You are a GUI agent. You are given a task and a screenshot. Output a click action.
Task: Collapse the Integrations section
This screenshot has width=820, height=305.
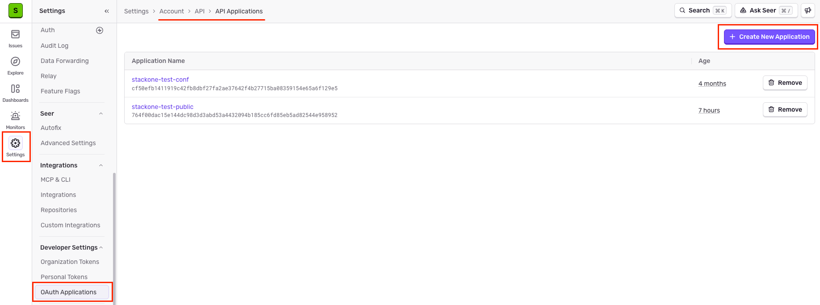pos(101,165)
